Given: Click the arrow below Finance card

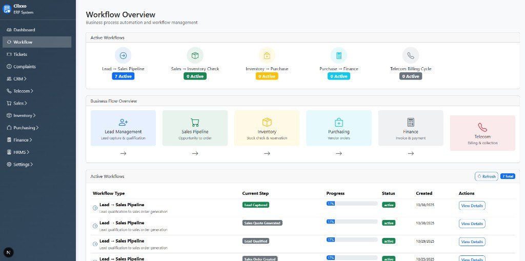Looking at the screenshot, I should coord(411,153).
